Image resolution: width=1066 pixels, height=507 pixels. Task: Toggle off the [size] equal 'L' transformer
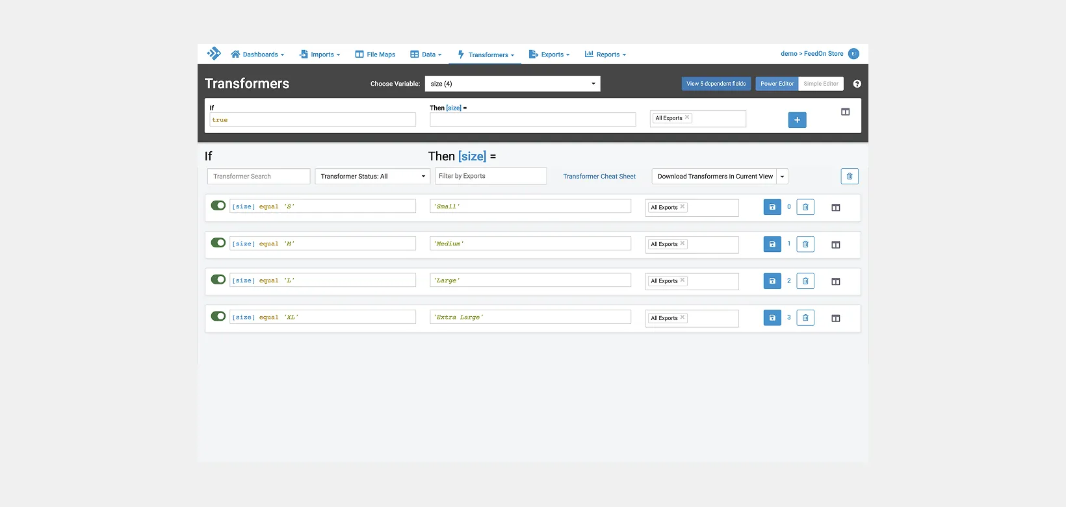click(218, 280)
